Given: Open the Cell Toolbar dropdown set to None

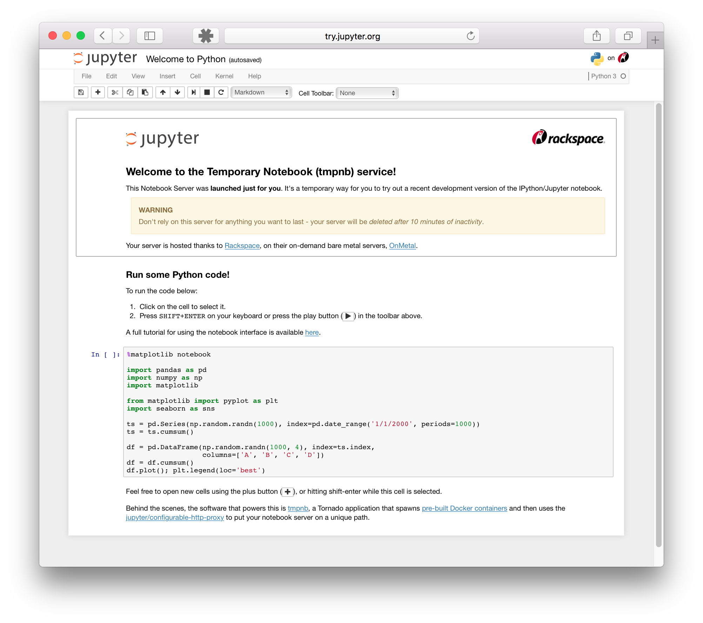Looking at the screenshot, I should tap(367, 93).
